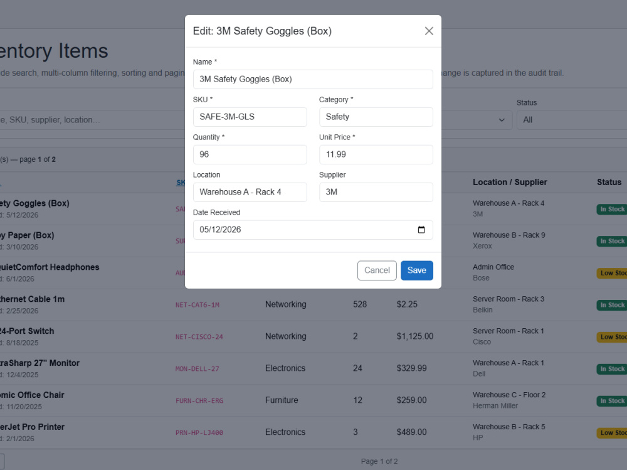627x470 pixels.
Task: Select the Quantity field showing 96
Action: (250, 154)
